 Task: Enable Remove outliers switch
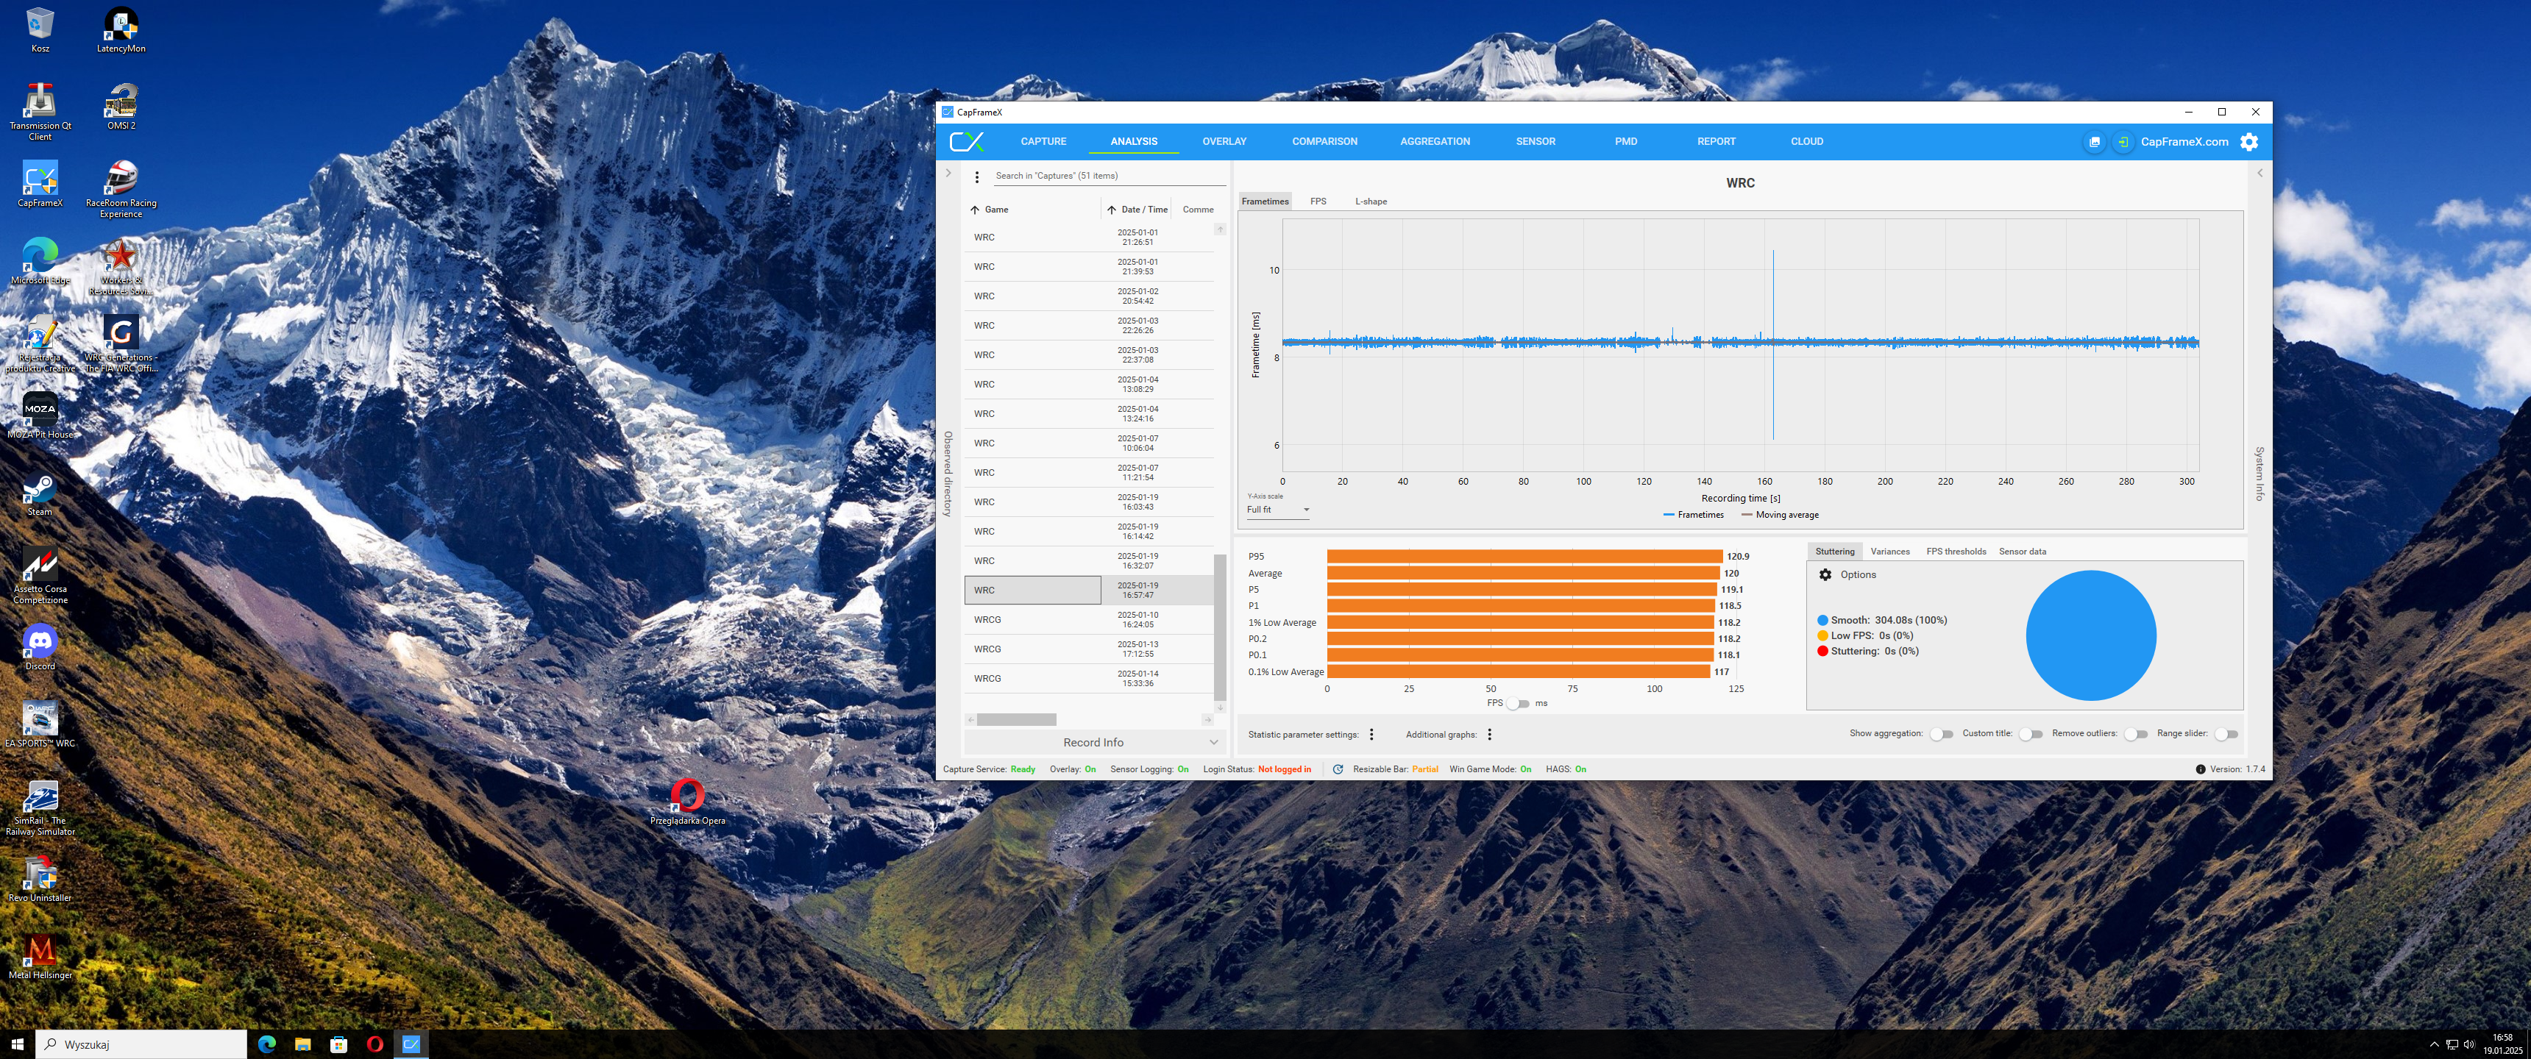2135,734
